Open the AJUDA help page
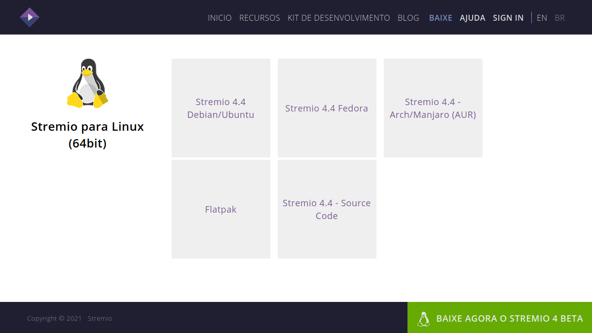 click(x=473, y=18)
